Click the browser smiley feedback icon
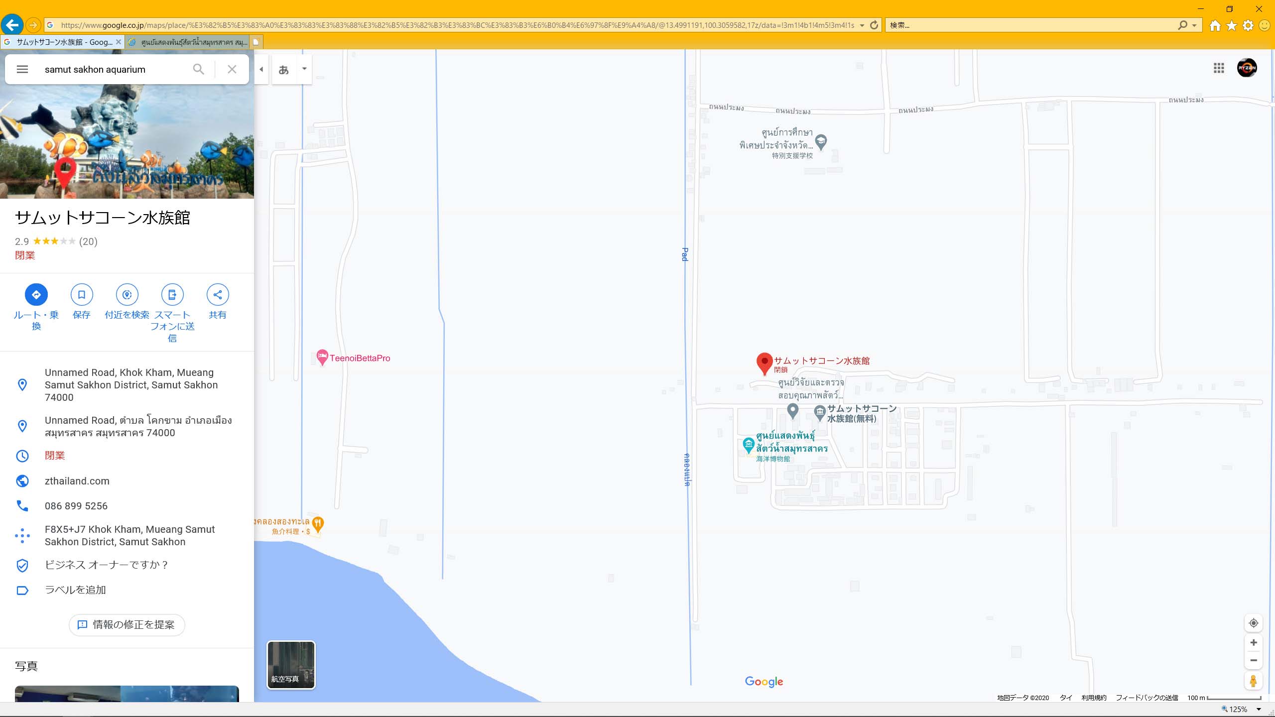The width and height of the screenshot is (1275, 717). click(x=1265, y=25)
